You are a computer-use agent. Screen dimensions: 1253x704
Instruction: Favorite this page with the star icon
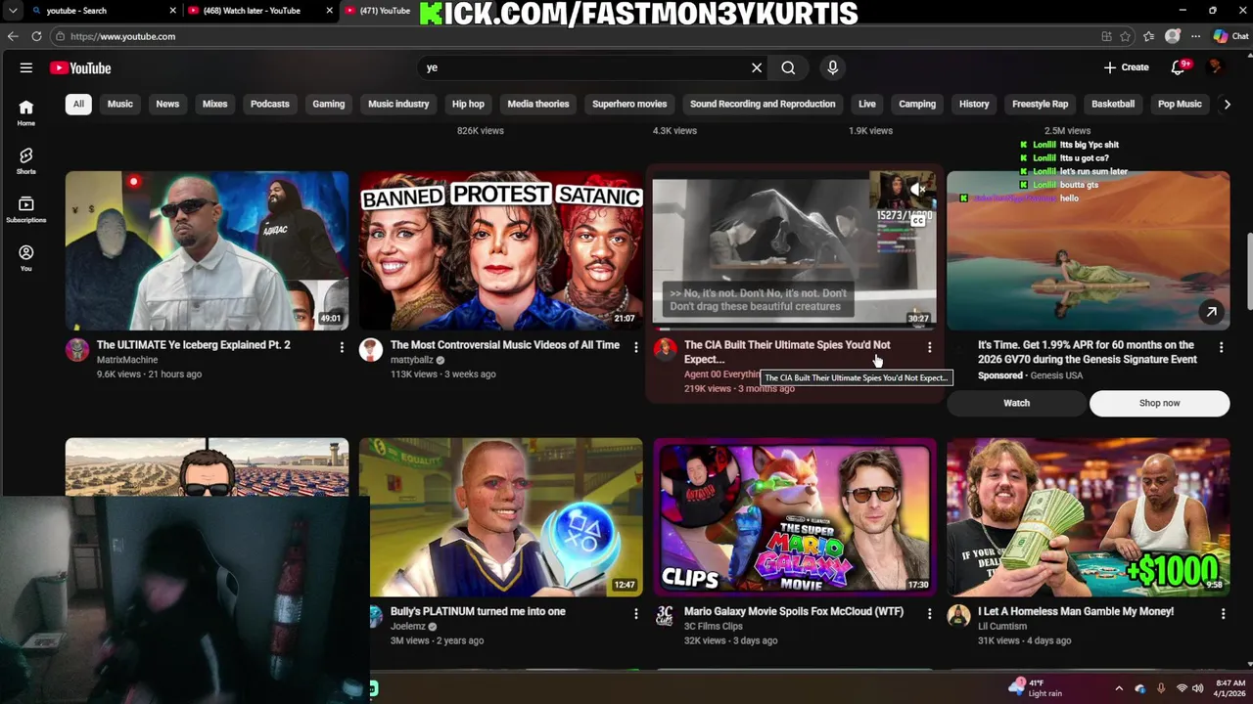click(x=1126, y=36)
